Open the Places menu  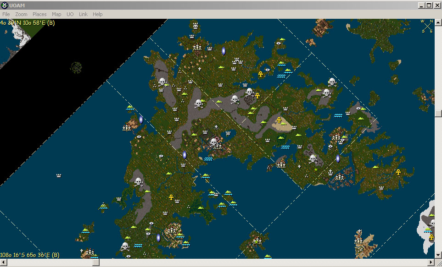point(39,14)
